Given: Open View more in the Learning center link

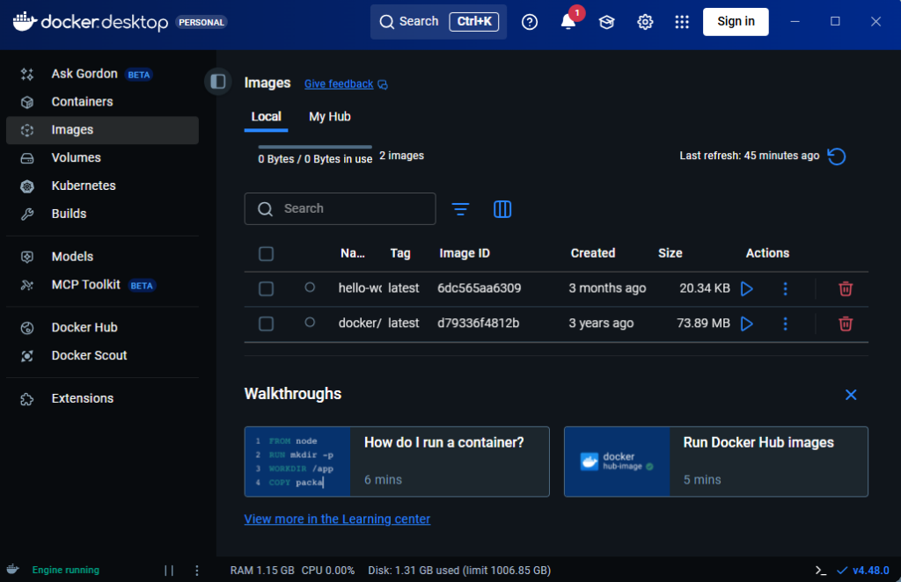Looking at the screenshot, I should pos(337,519).
